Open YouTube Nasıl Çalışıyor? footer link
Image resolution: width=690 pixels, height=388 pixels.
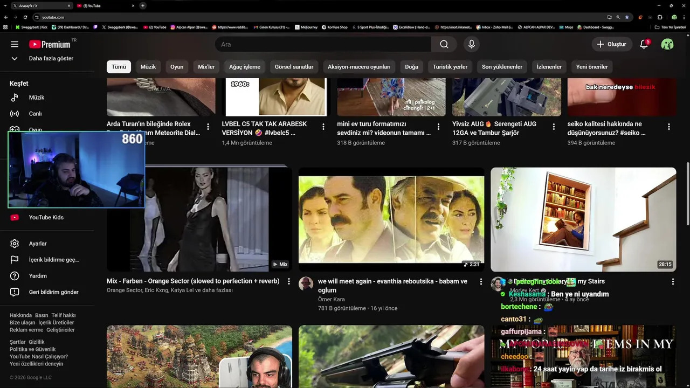pos(39,357)
